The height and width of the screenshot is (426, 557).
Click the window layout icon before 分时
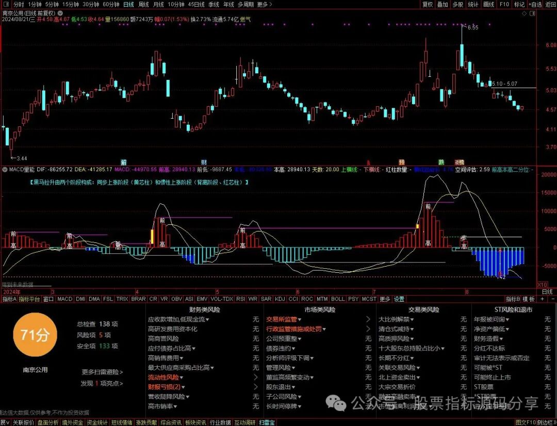point(7,4)
